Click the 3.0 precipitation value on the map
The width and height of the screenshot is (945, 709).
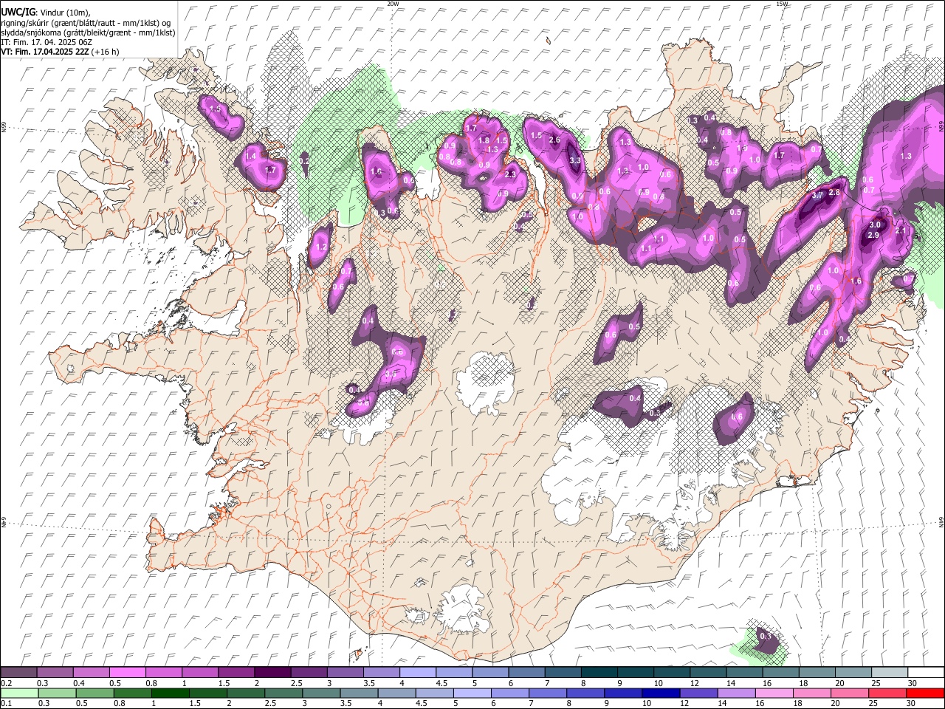coord(875,225)
